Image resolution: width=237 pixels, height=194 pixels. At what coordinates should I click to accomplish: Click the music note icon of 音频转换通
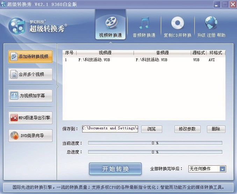[144, 23]
